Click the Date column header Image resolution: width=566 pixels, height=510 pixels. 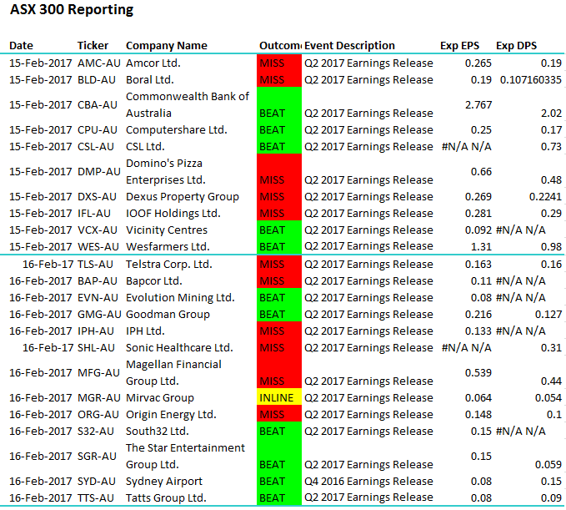tap(21, 46)
